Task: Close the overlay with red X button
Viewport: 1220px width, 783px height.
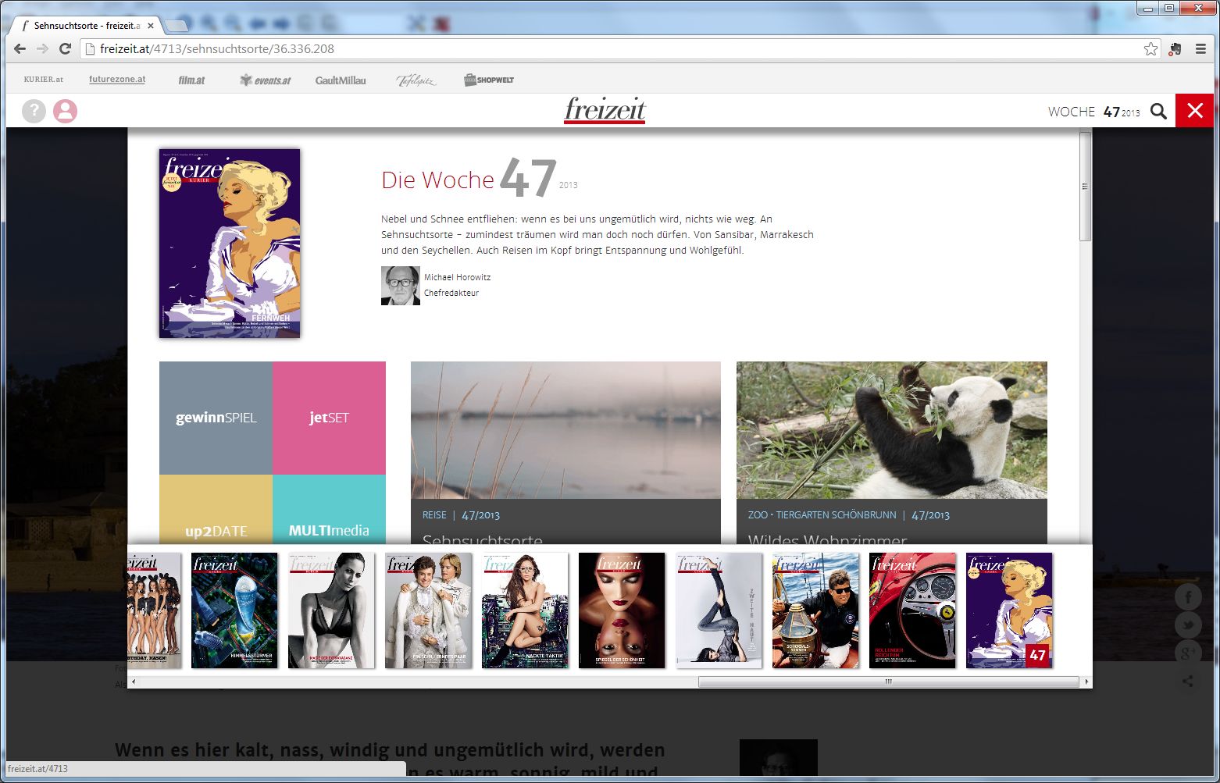Action: point(1194,111)
